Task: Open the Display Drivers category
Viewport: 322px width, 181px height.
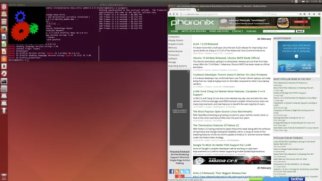Action: (175, 40)
